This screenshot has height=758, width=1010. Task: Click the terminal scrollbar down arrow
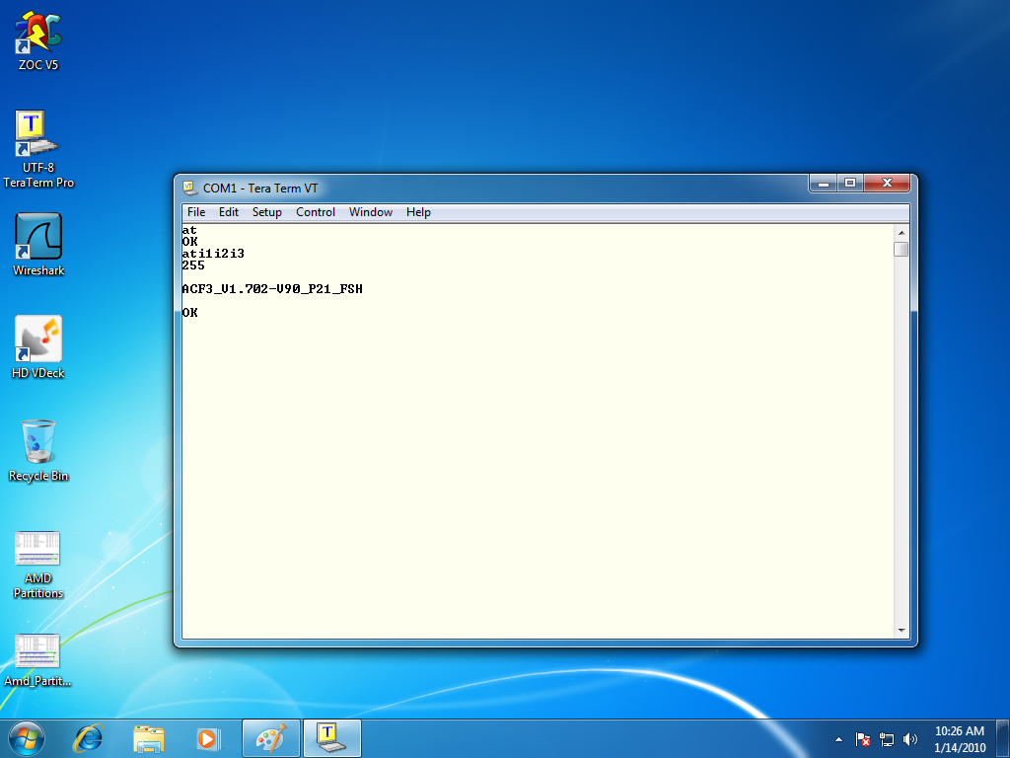[901, 631]
